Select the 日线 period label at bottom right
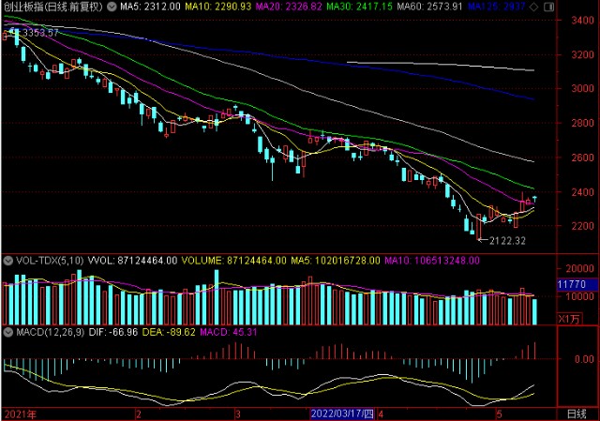Image resolution: width=600 pixels, height=421 pixels. click(577, 414)
